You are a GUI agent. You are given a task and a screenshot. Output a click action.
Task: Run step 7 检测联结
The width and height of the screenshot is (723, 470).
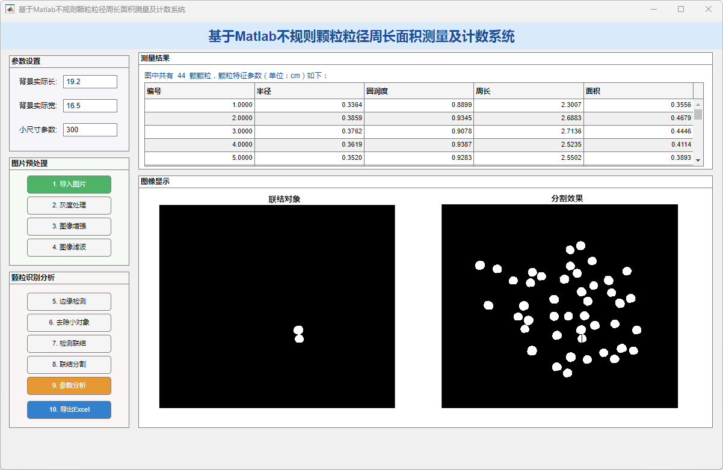(x=69, y=344)
